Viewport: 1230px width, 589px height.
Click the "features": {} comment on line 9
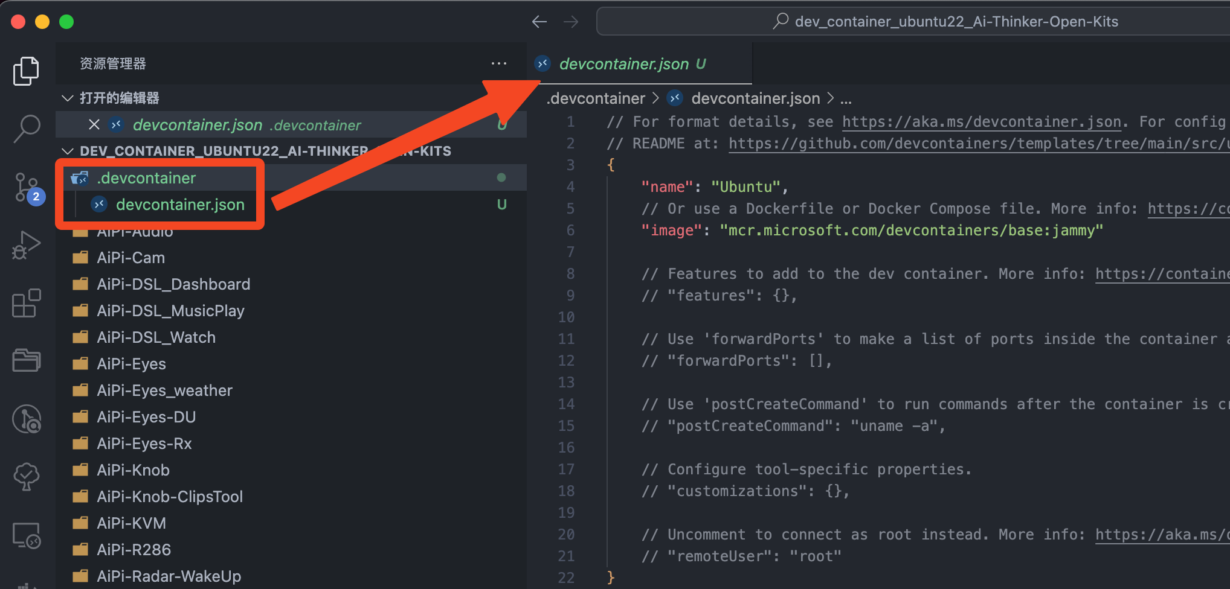[720, 296]
